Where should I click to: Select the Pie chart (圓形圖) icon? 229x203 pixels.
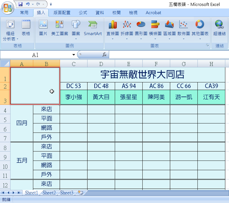141,25
